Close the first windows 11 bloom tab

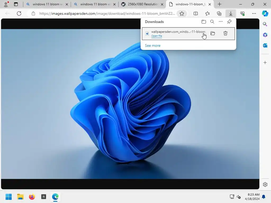click(x=67, y=4)
